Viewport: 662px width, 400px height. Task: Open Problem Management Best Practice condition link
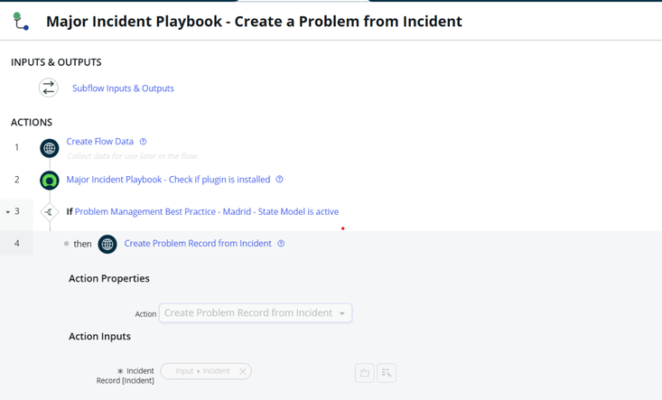tap(207, 211)
